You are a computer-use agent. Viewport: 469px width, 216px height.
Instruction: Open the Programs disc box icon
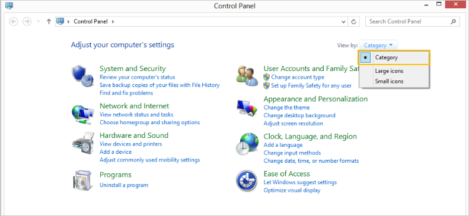(81, 180)
